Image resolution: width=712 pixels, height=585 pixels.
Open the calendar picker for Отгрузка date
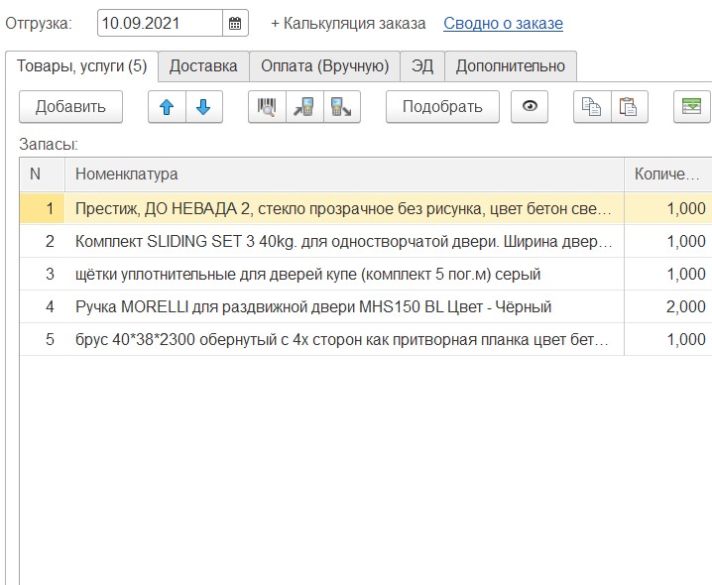click(x=235, y=23)
